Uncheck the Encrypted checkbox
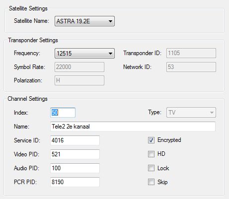Image resolution: width=229 pixels, height=199 pixels. pyautogui.click(x=151, y=140)
